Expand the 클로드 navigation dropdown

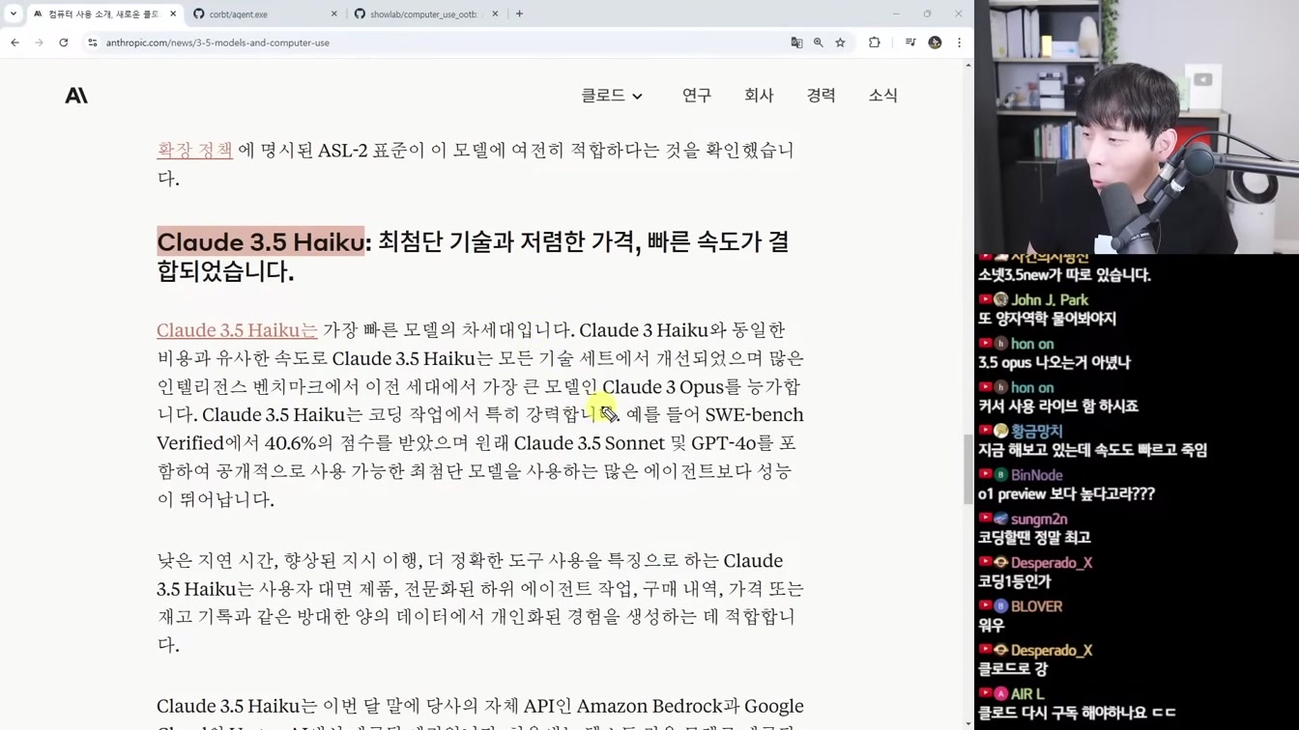click(x=612, y=96)
